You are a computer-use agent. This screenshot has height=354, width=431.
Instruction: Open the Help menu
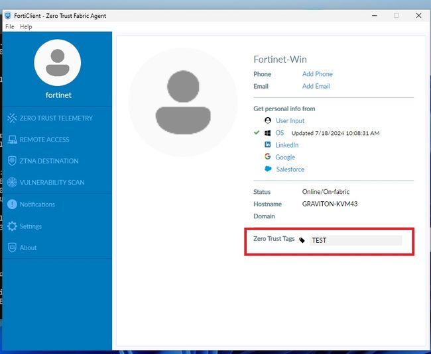coord(26,26)
